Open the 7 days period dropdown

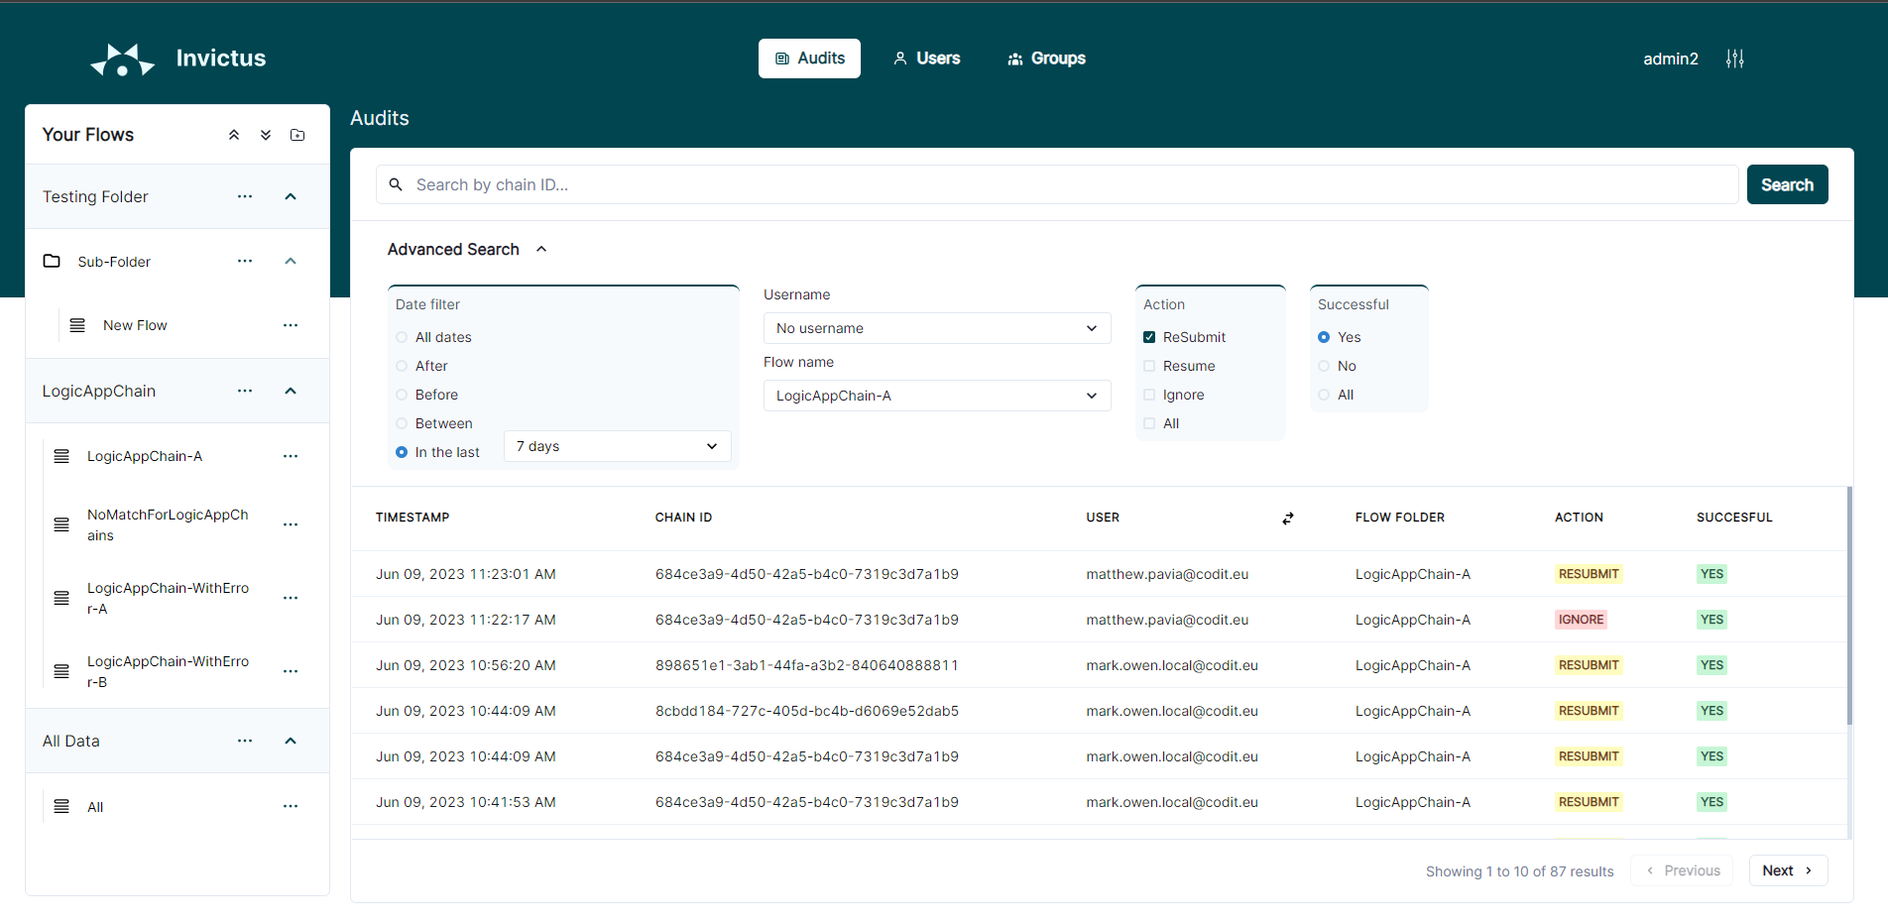(x=618, y=446)
